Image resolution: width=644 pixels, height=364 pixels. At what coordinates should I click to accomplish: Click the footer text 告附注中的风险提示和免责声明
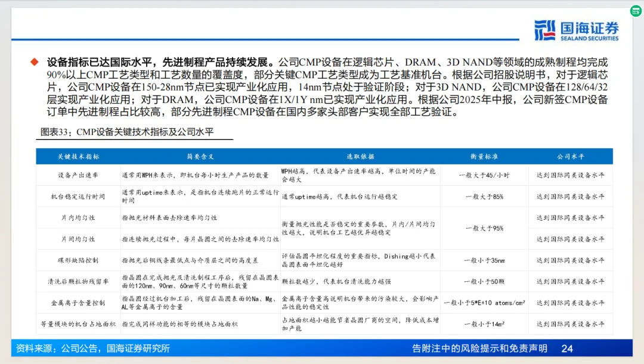coord(479,349)
